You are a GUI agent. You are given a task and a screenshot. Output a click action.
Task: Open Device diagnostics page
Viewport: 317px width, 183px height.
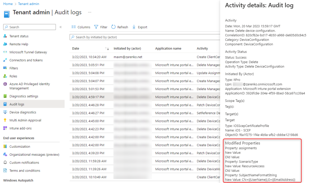pos(23,112)
